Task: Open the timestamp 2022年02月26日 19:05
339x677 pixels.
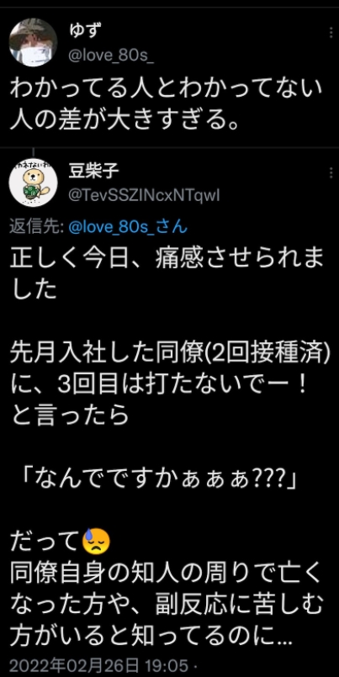Action: pyautogui.click(x=99, y=665)
